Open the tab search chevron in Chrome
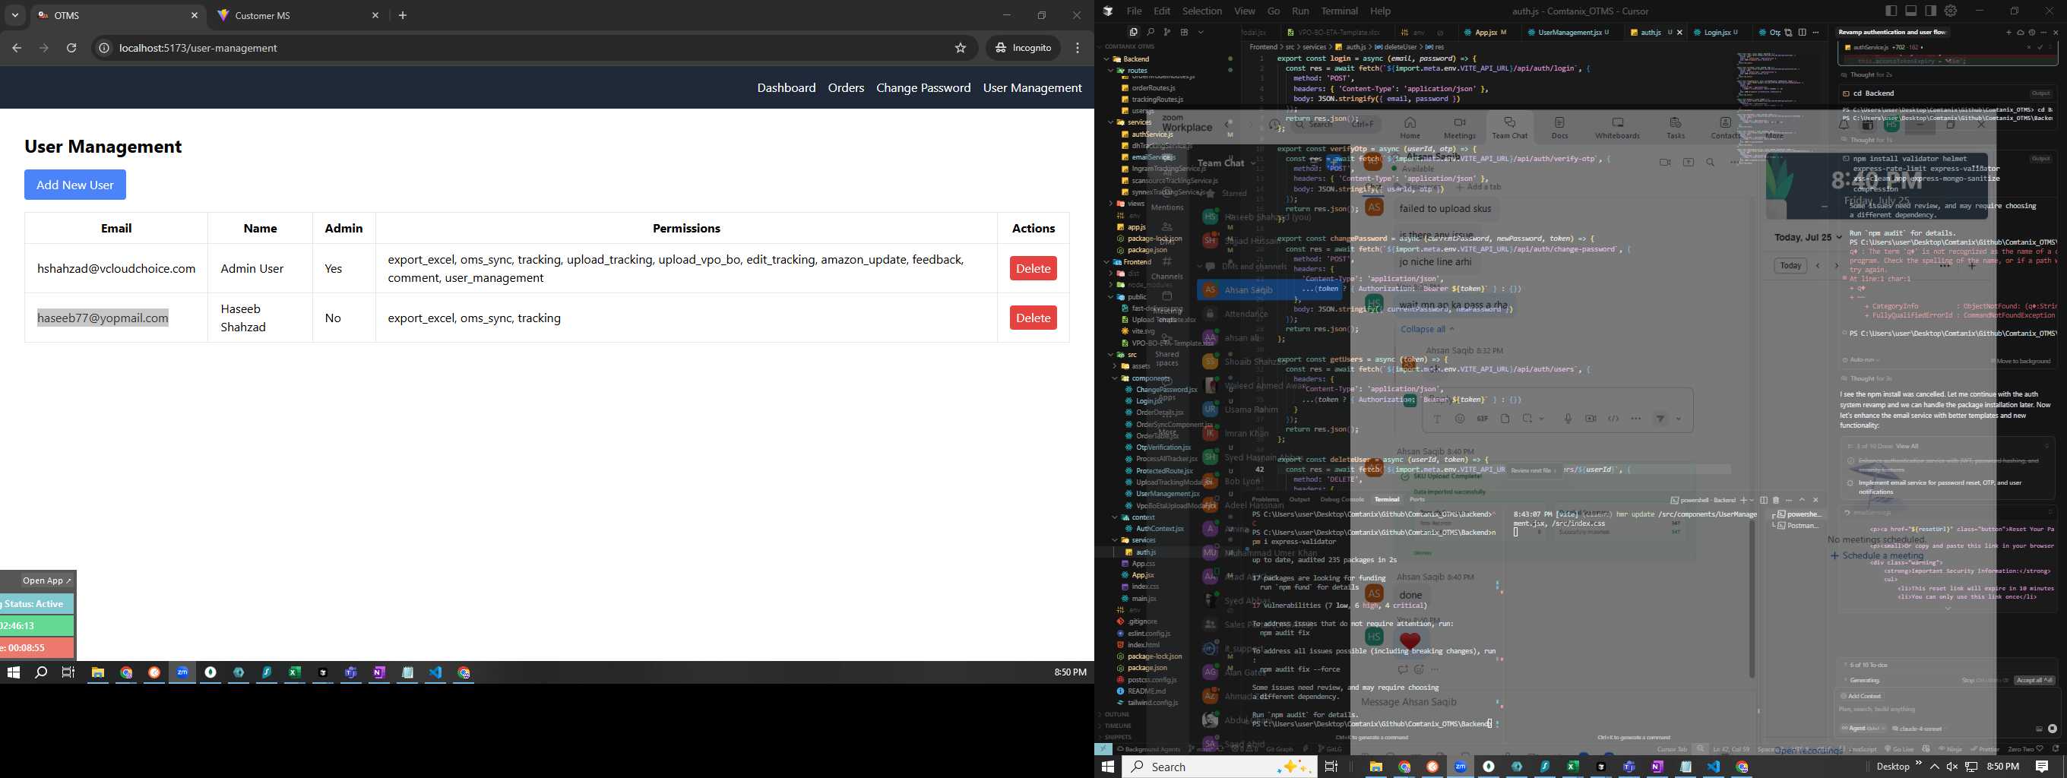 [14, 15]
